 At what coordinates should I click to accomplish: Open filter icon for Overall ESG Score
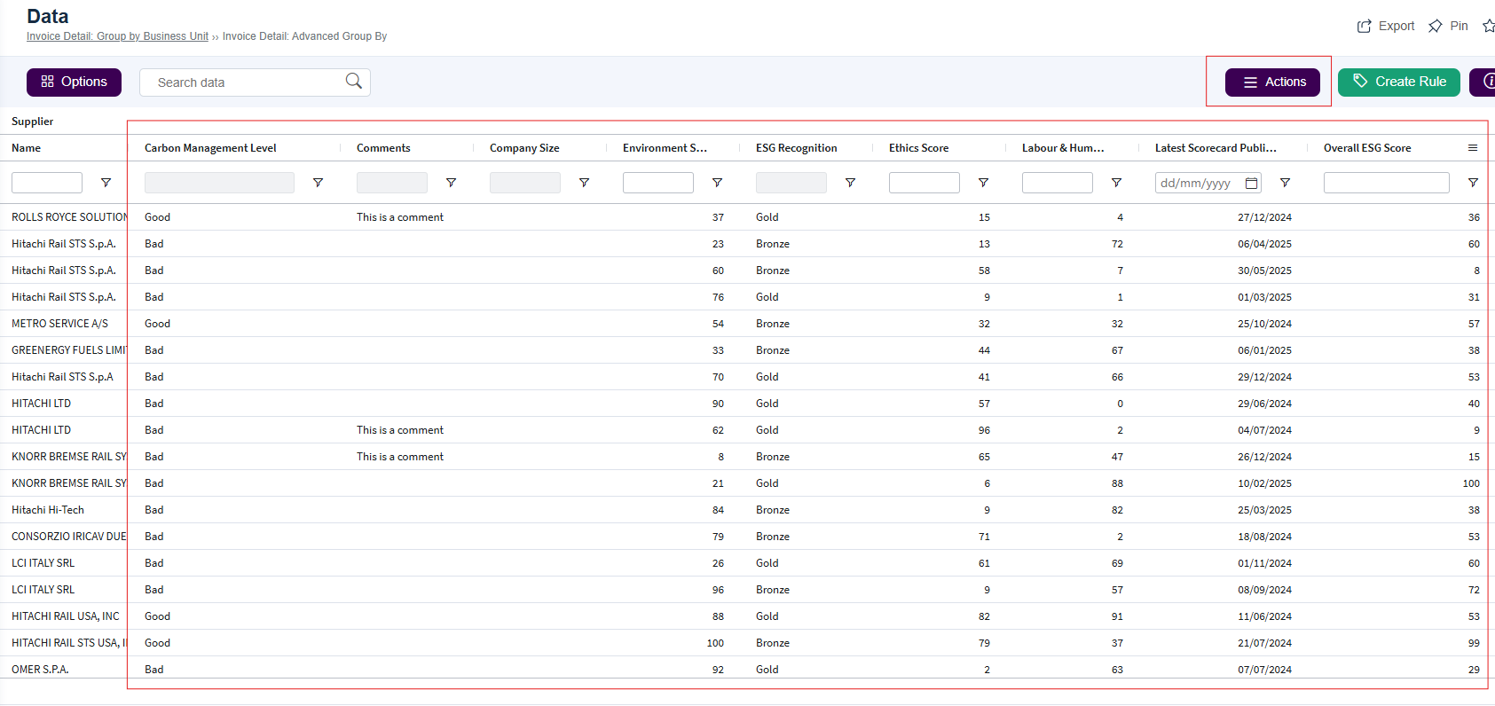click(1473, 183)
